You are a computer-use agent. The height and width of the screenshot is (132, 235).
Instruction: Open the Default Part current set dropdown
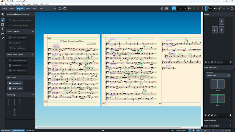point(218,76)
